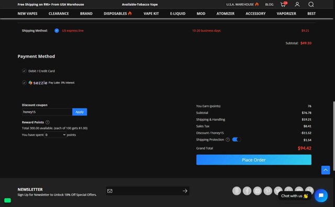The height and width of the screenshot is (207, 335).
Task: Open the CLEARANCE menu
Action: point(59,14)
